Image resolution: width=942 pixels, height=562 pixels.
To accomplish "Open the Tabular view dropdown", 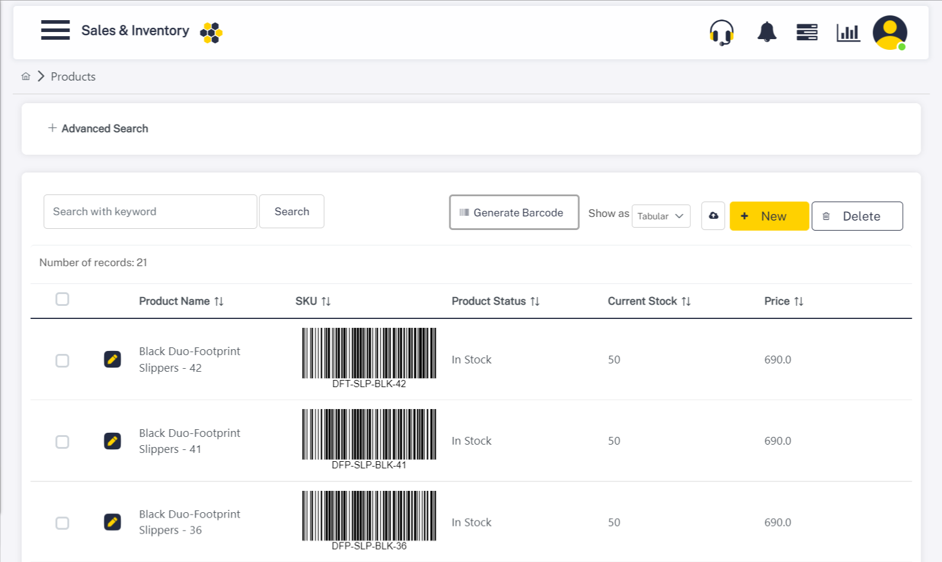I will 661,216.
